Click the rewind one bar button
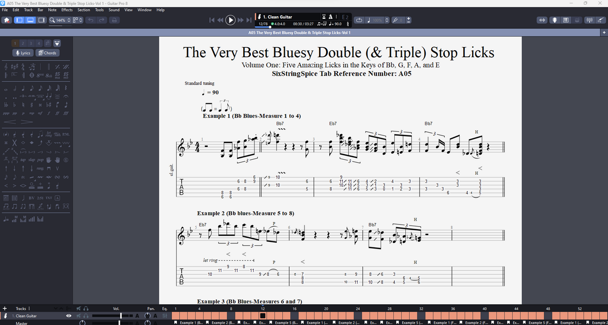The width and height of the screenshot is (608, 325). pyautogui.click(x=221, y=20)
